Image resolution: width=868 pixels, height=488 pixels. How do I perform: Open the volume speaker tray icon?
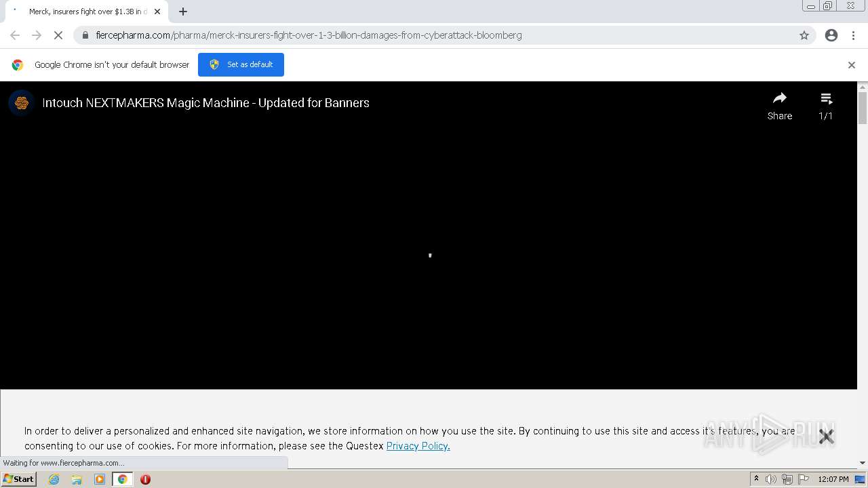(x=771, y=479)
